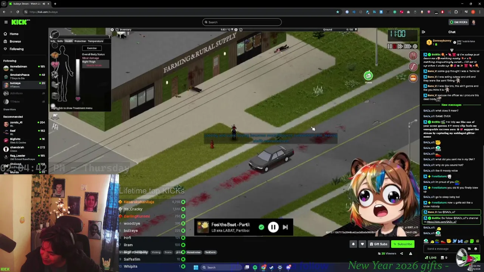
Task: Share the stream via share icon
Action: pos(402,253)
